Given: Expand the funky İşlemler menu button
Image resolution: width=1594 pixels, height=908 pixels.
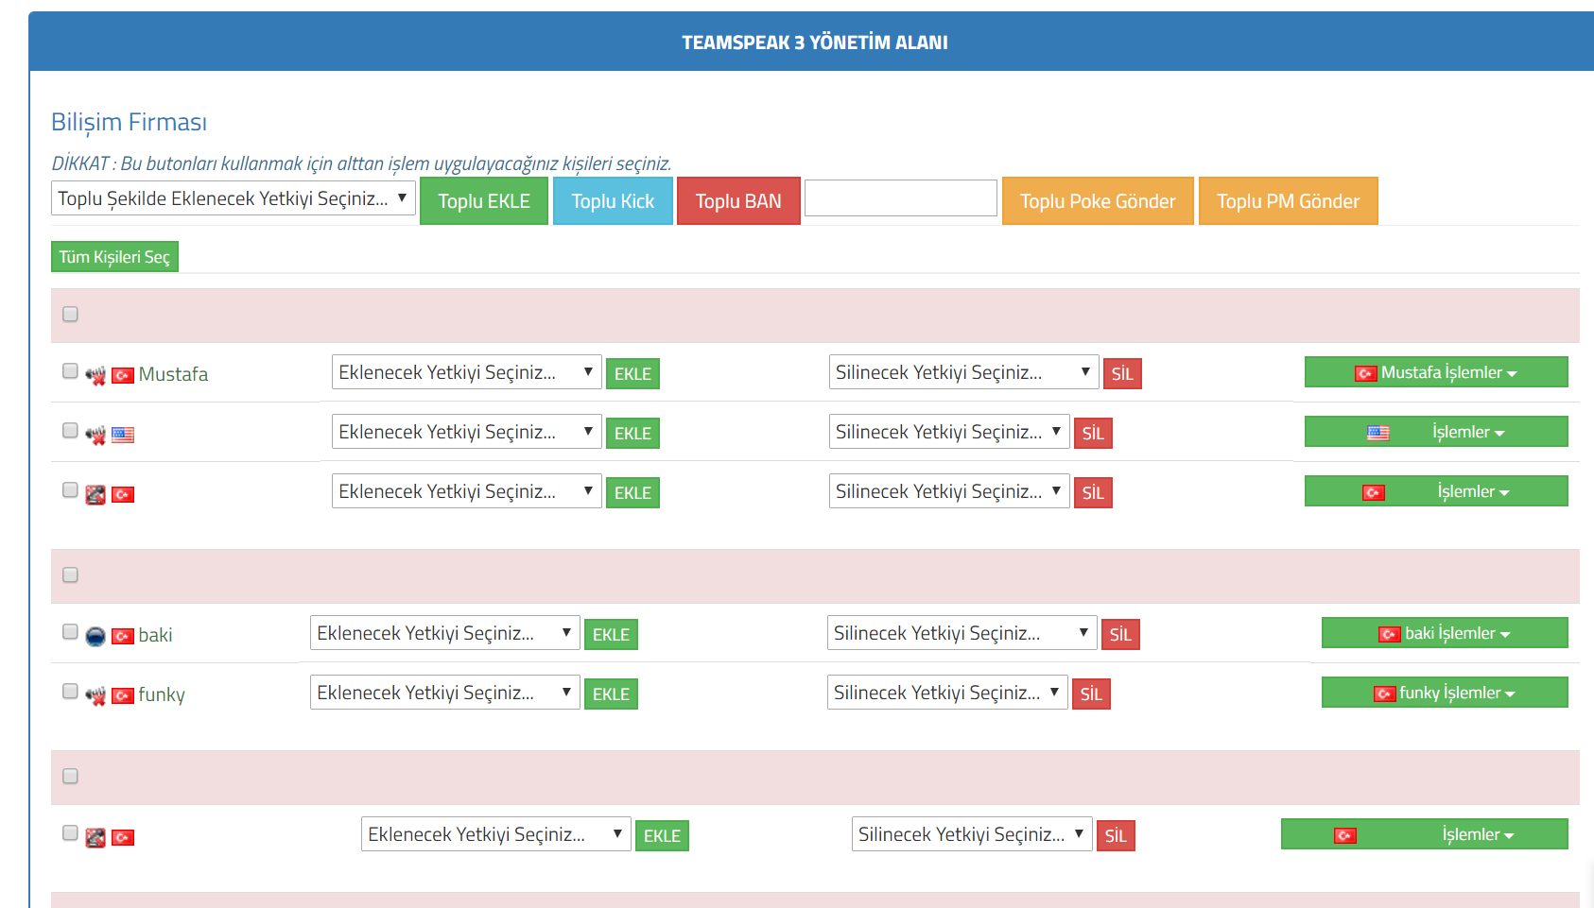Looking at the screenshot, I should (1445, 693).
